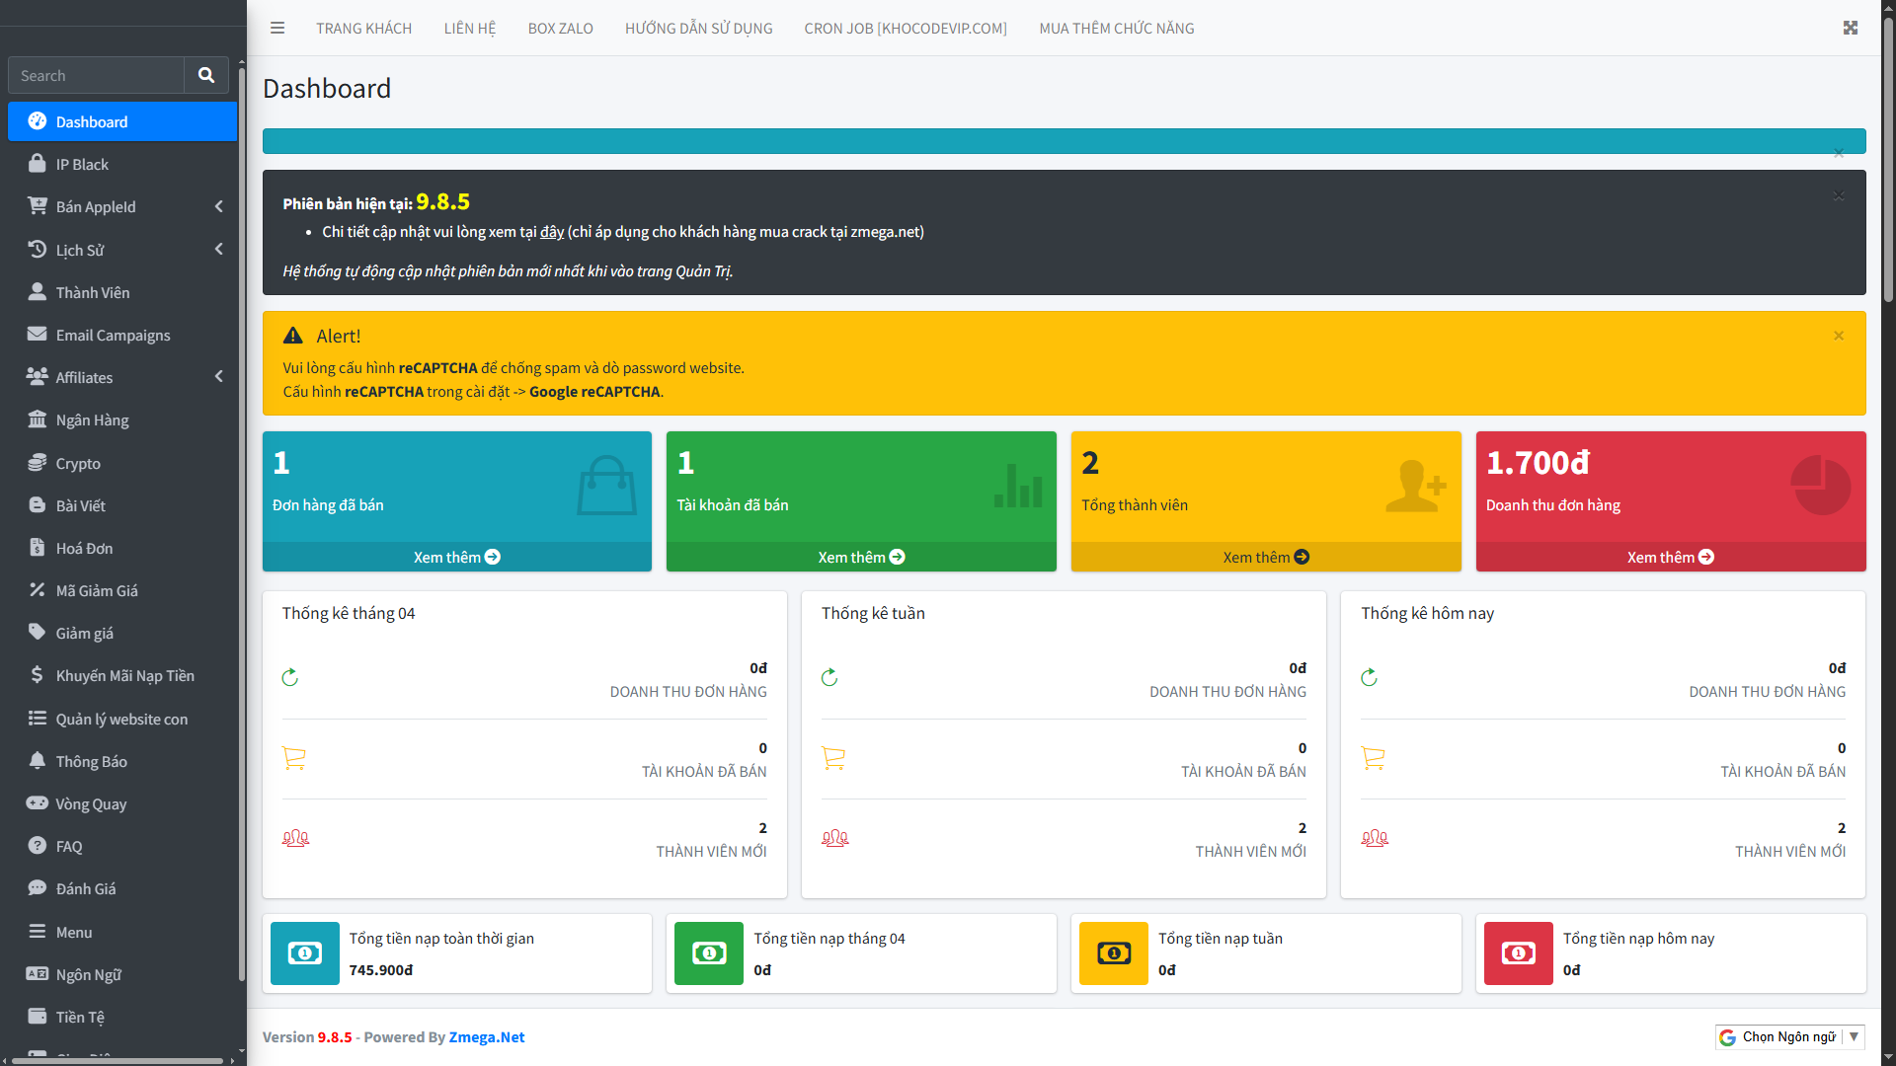Click the members icon in Thống kê hôm nay
This screenshot has width=1896, height=1066.
tap(1375, 838)
